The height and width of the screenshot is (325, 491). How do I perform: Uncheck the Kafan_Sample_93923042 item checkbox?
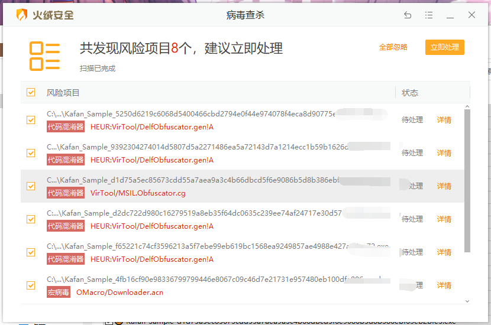[31, 153]
